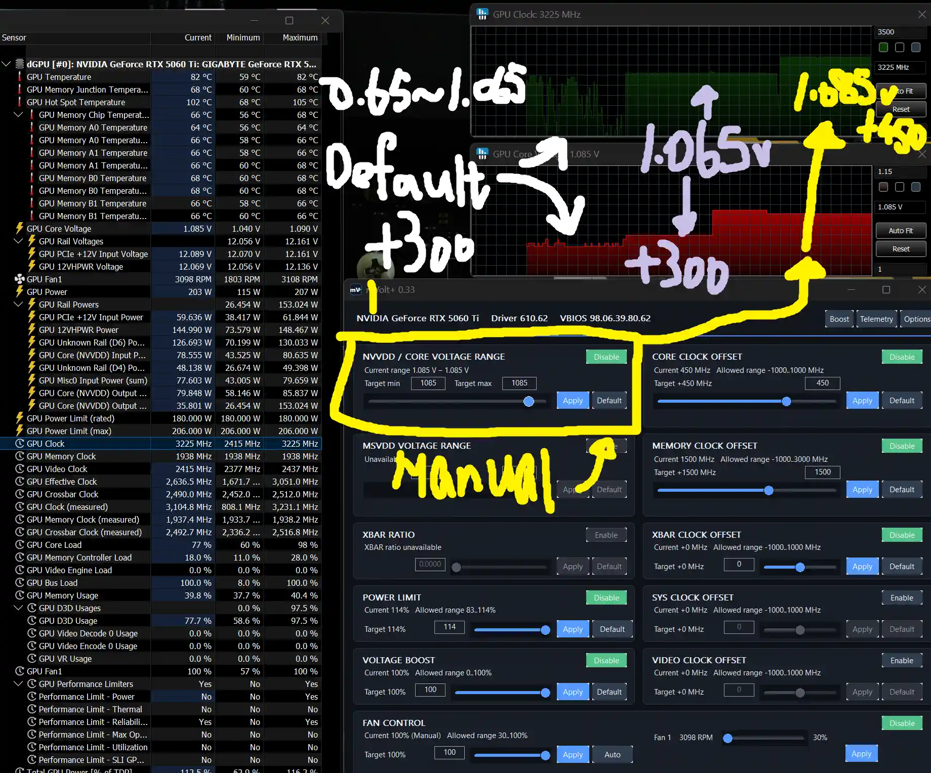Select the gauge icon beside GPU Core Load
The height and width of the screenshot is (773, 931).
20,545
